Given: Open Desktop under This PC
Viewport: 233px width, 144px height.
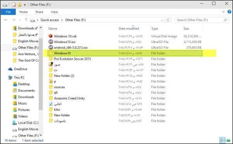Looking at the screenshot, I should (24, 84).
